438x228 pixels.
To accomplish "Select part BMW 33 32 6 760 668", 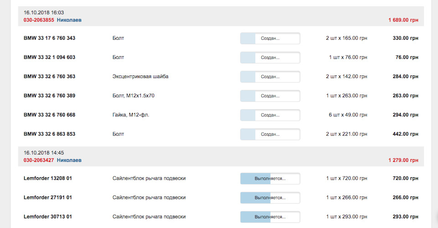I will (x=49, y=115).
